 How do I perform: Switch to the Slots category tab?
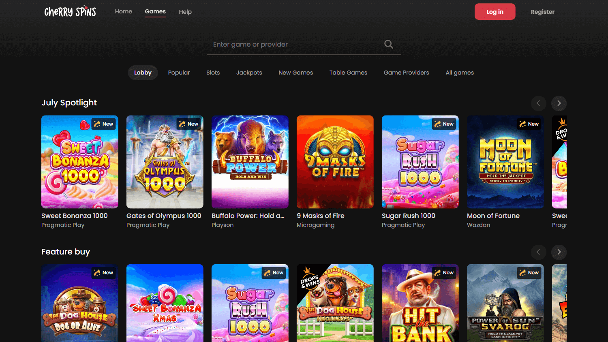pos(213,73)
